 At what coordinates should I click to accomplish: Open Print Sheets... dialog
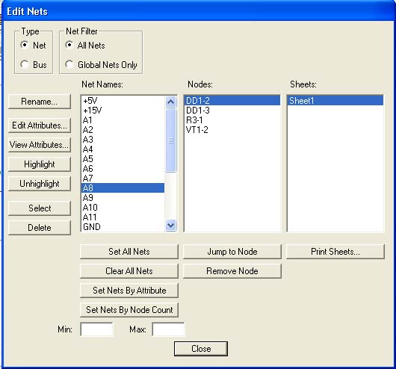pos(335,252)
